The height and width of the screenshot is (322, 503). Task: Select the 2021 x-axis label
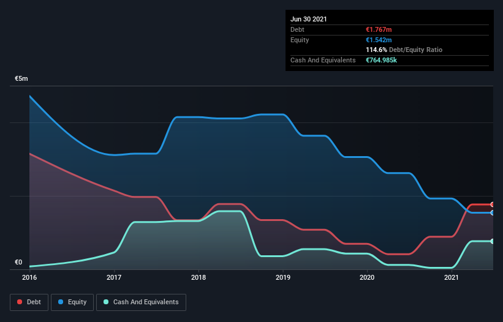(452, 277)
